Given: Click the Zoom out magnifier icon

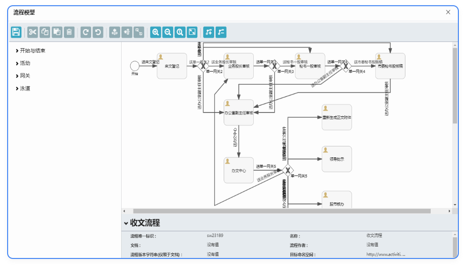Looking at the screenshot, I should [x=167, y=32].
